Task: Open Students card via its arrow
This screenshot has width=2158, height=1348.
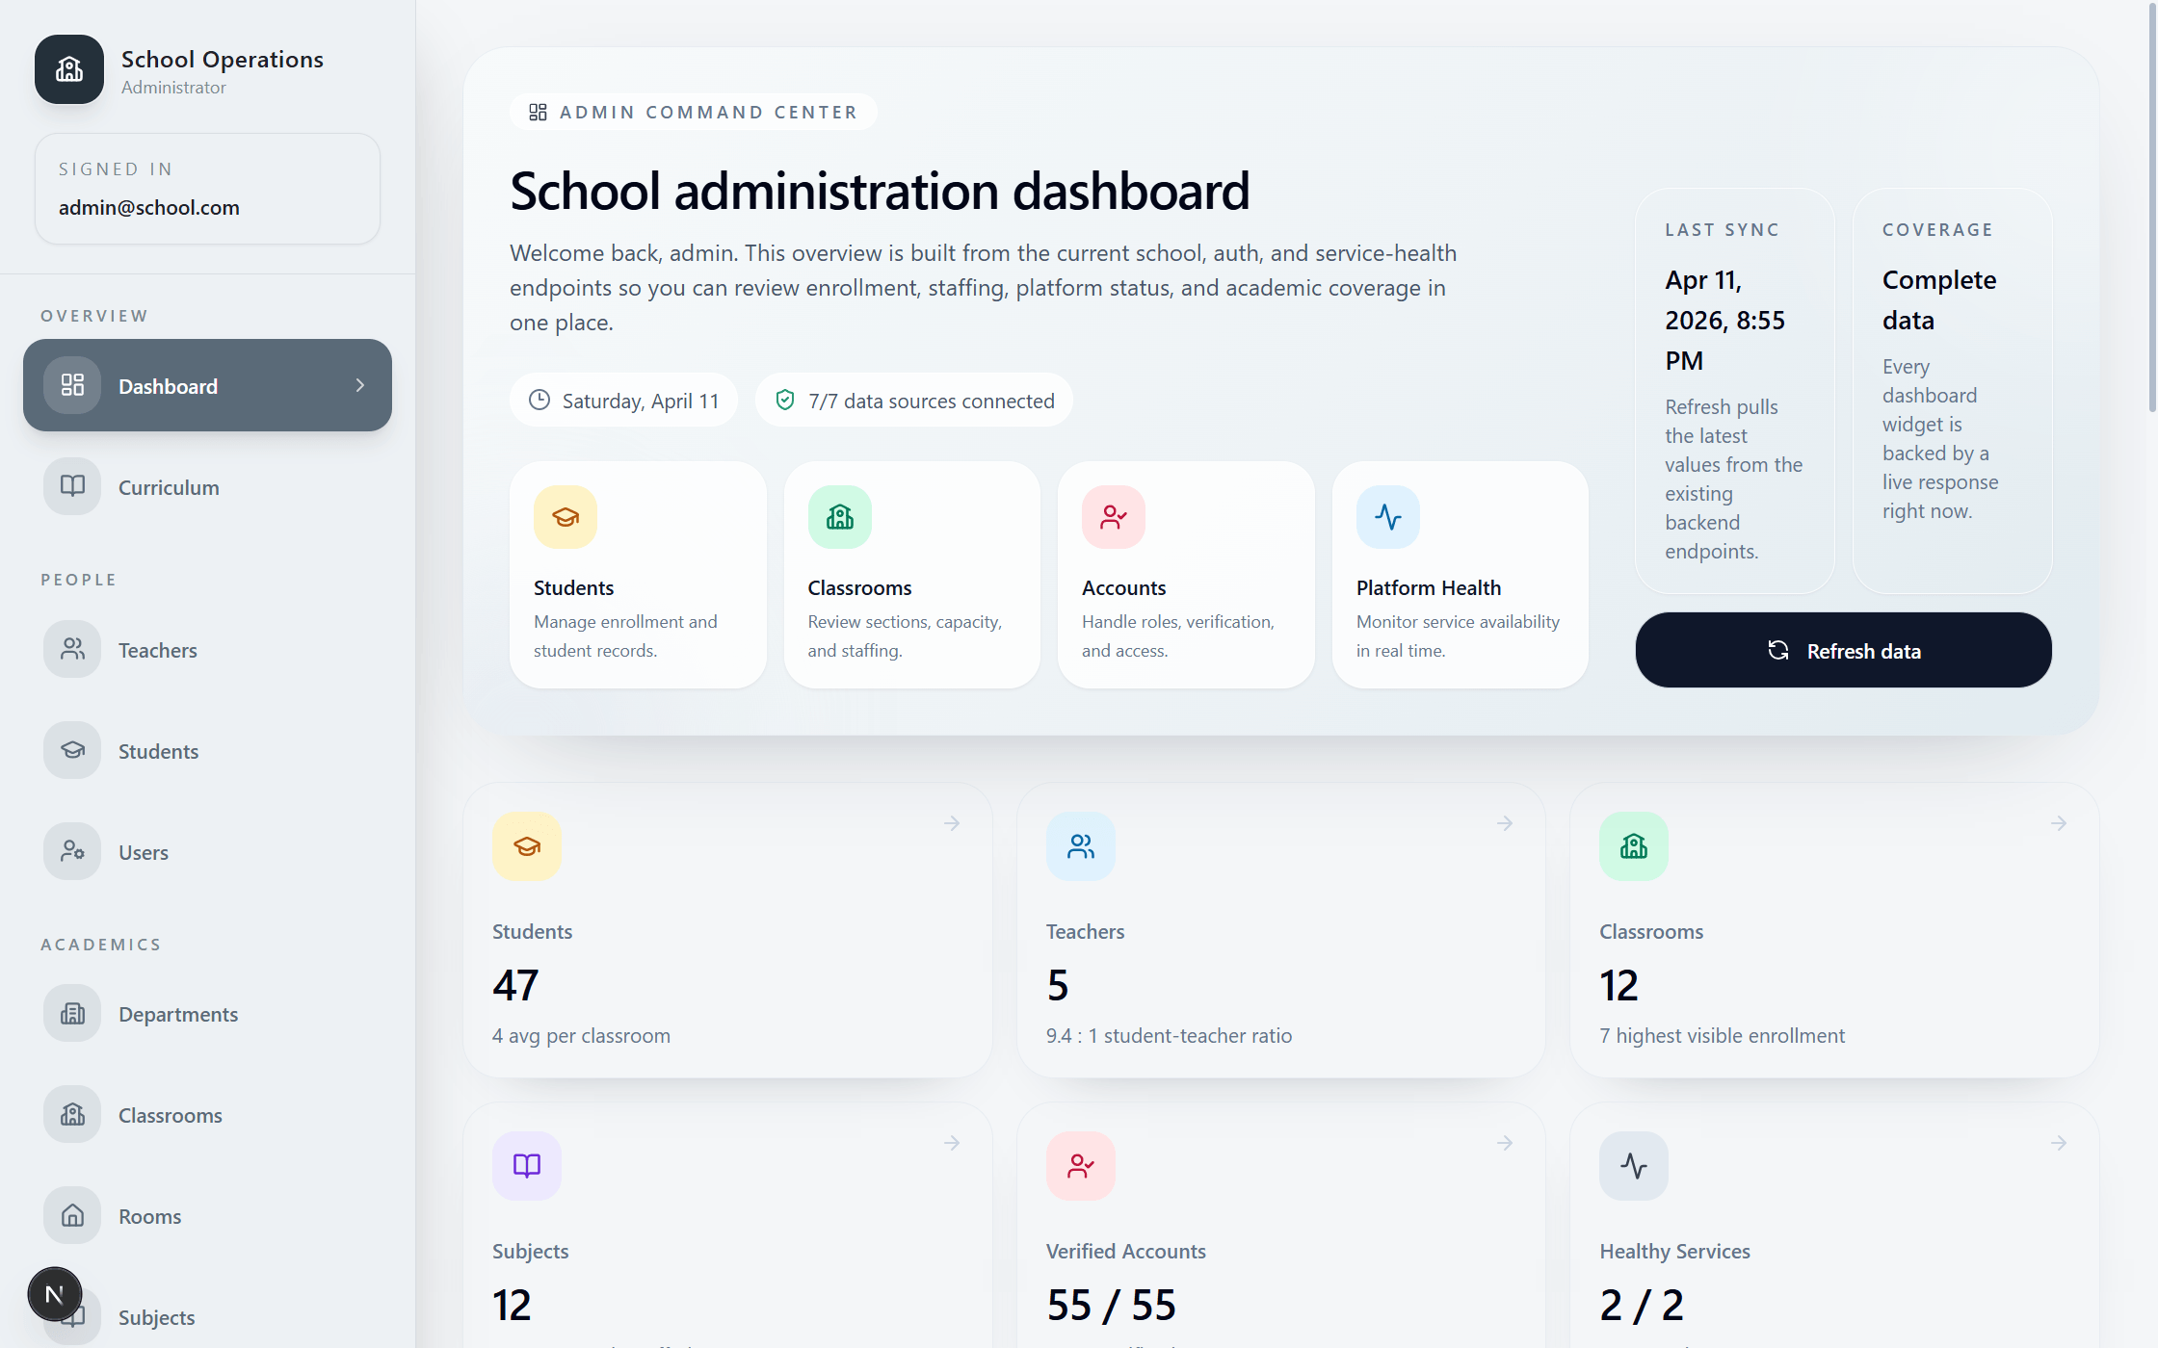Action: pos(952,823)
